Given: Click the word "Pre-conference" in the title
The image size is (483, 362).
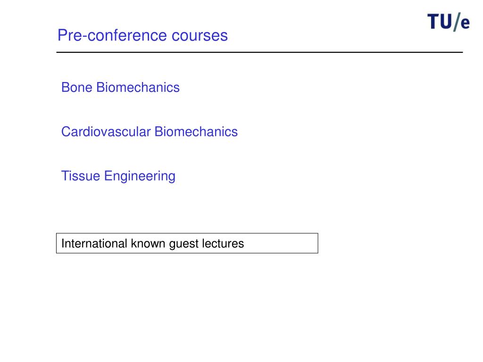Looking at the screenshot, I should (112, 35).
